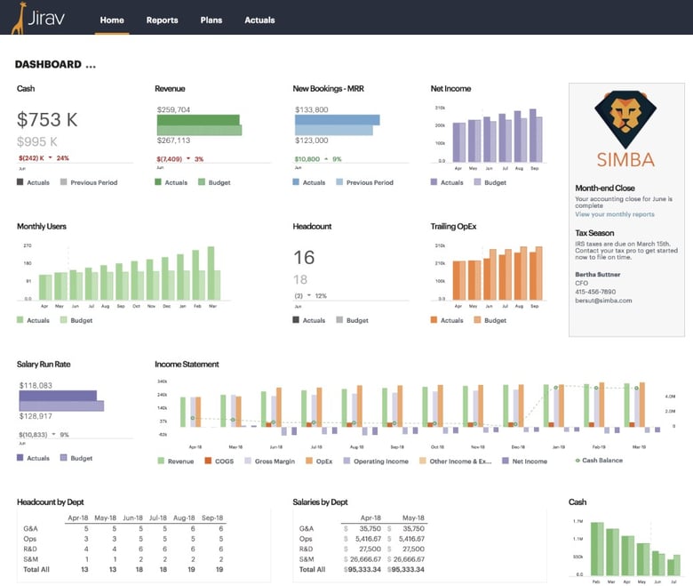Viewport: 693px width, 586px height.
Task: Switch to the Actuals tab
Action: tap(259, 20)
